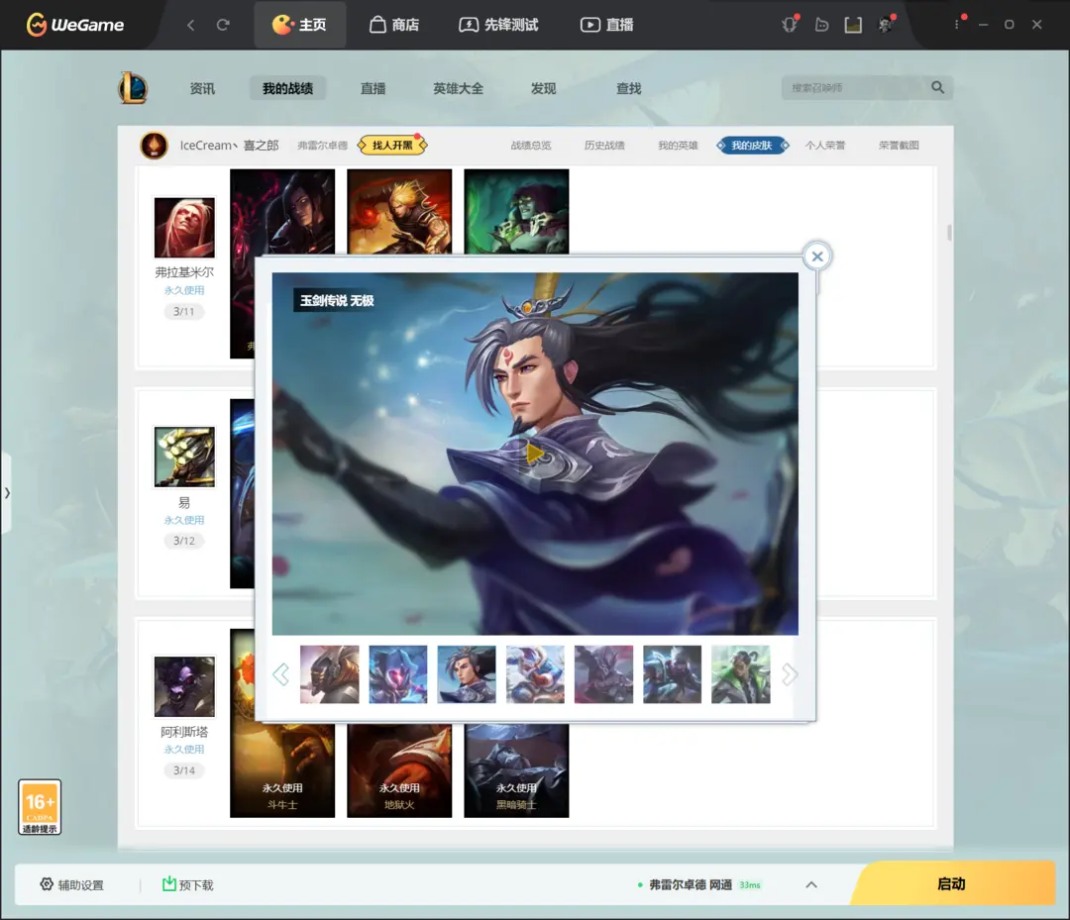Select the seventh green-coat skin thumbnail
The height and width of the screenshot is (920, 1070).
click(x=740, y=674)
